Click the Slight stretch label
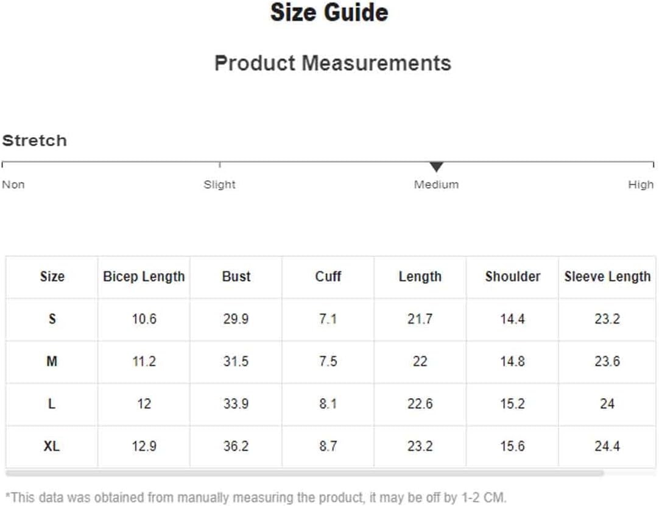The height and width of the screenshot is (506, 659). tap(219, 185)
